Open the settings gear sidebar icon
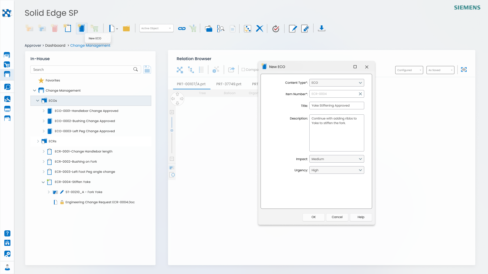Screen dimensions: 488x274 [x=7, y=254]
